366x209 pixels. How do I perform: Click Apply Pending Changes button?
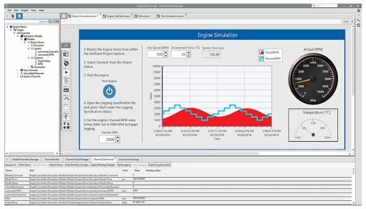pyautogui.click(x=103, y=165)
